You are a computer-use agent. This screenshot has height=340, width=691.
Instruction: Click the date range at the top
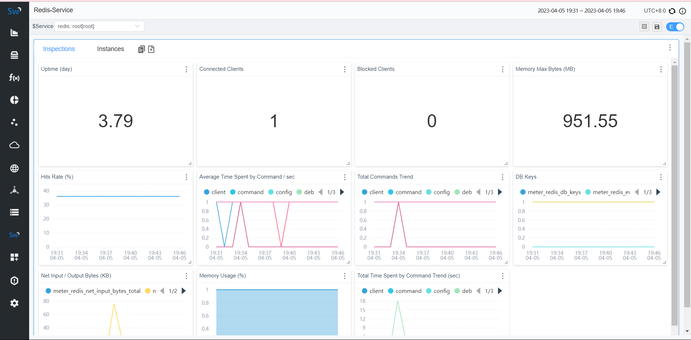click(581, 11)
